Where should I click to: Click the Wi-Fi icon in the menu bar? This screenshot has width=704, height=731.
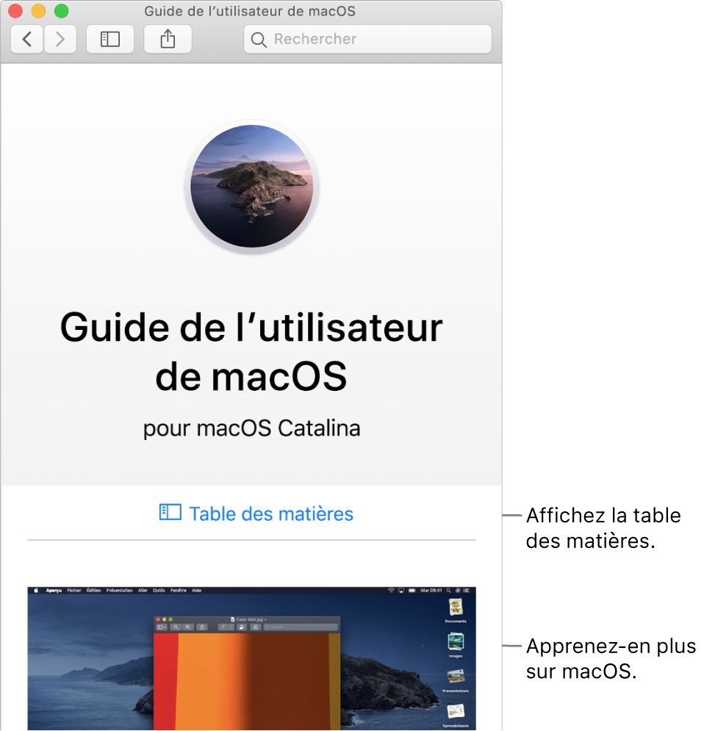click(x=391, y=591)
